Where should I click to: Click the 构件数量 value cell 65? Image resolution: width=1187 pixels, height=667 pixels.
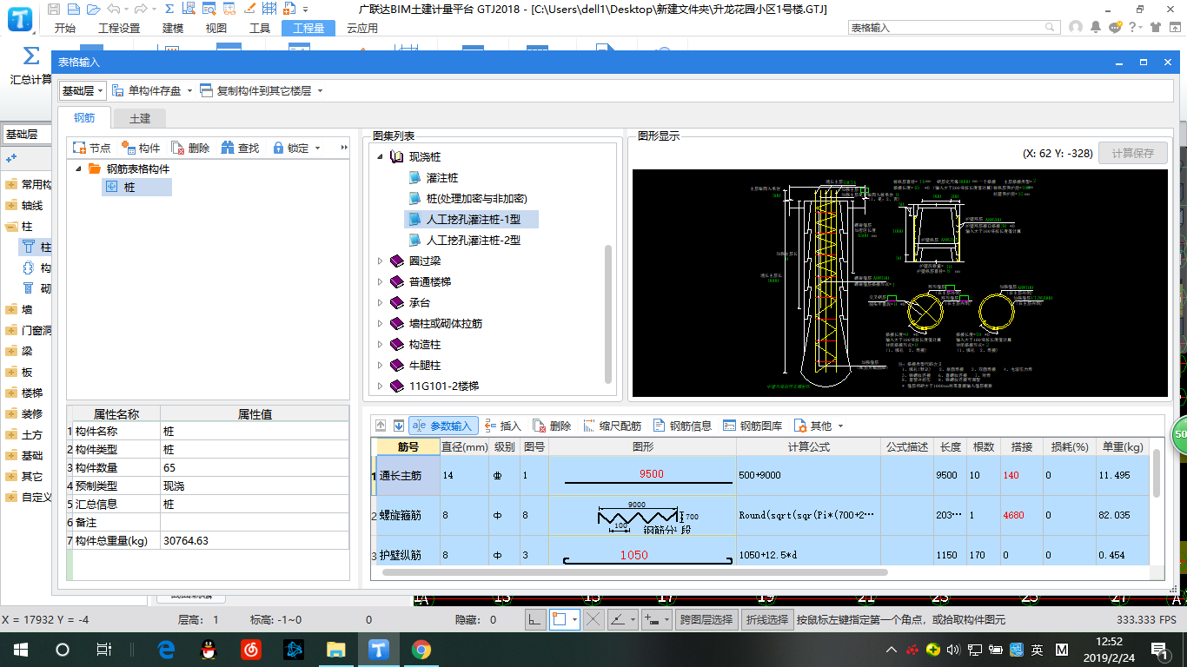click(x=254, y=467)
